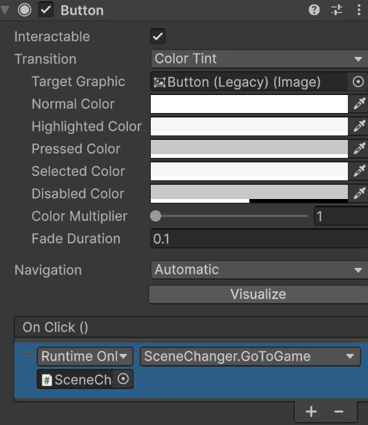This screenshot has height=425, width=368.
Task: Collapse the Button component foldout arrow
Action: point(4,10)
